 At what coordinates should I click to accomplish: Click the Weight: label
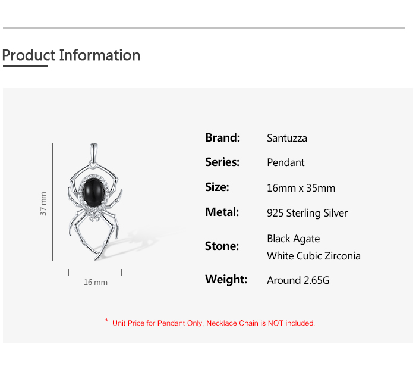[x=226, y=279]
